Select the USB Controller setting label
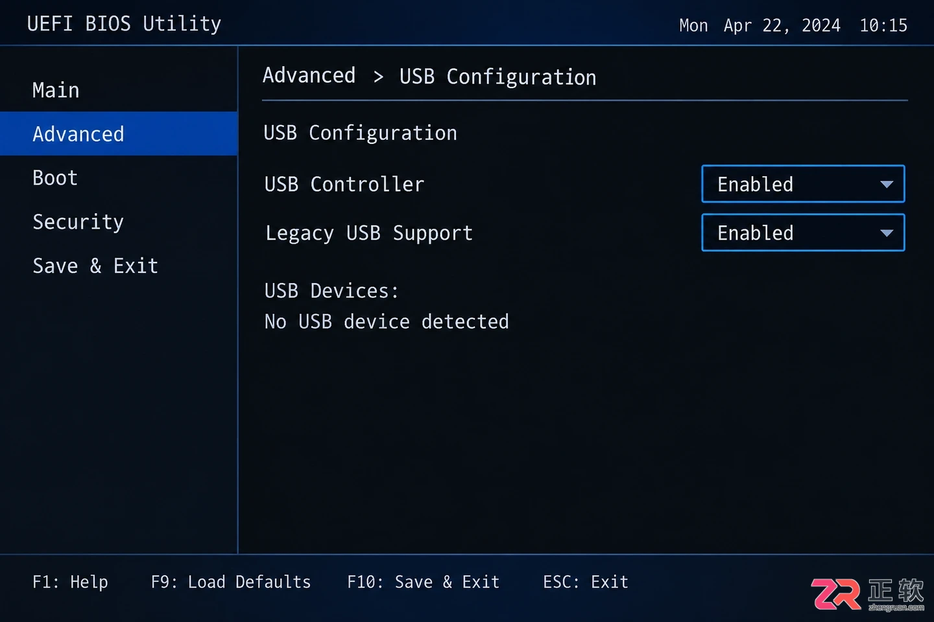The width and height of the screenshot is (934, 622). 344,184
